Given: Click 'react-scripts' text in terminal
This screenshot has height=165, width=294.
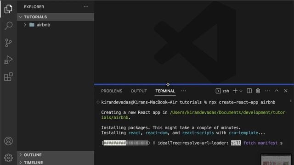Looking at the screenshot, I should point(198,133).
